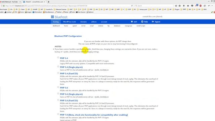Click the logout link in the nav bar
The image size is (215, 121).
(x=156, y=22)
